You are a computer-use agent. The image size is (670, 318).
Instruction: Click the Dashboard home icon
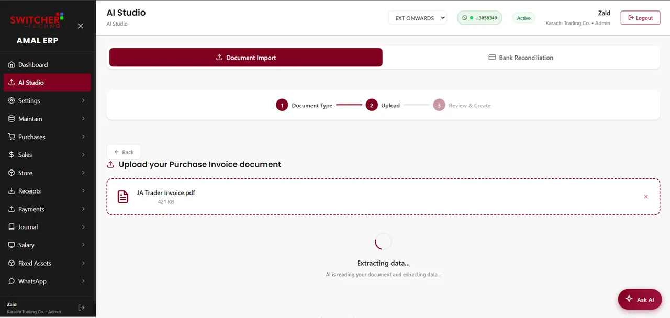pyautogui.click(x=12, y=65)
